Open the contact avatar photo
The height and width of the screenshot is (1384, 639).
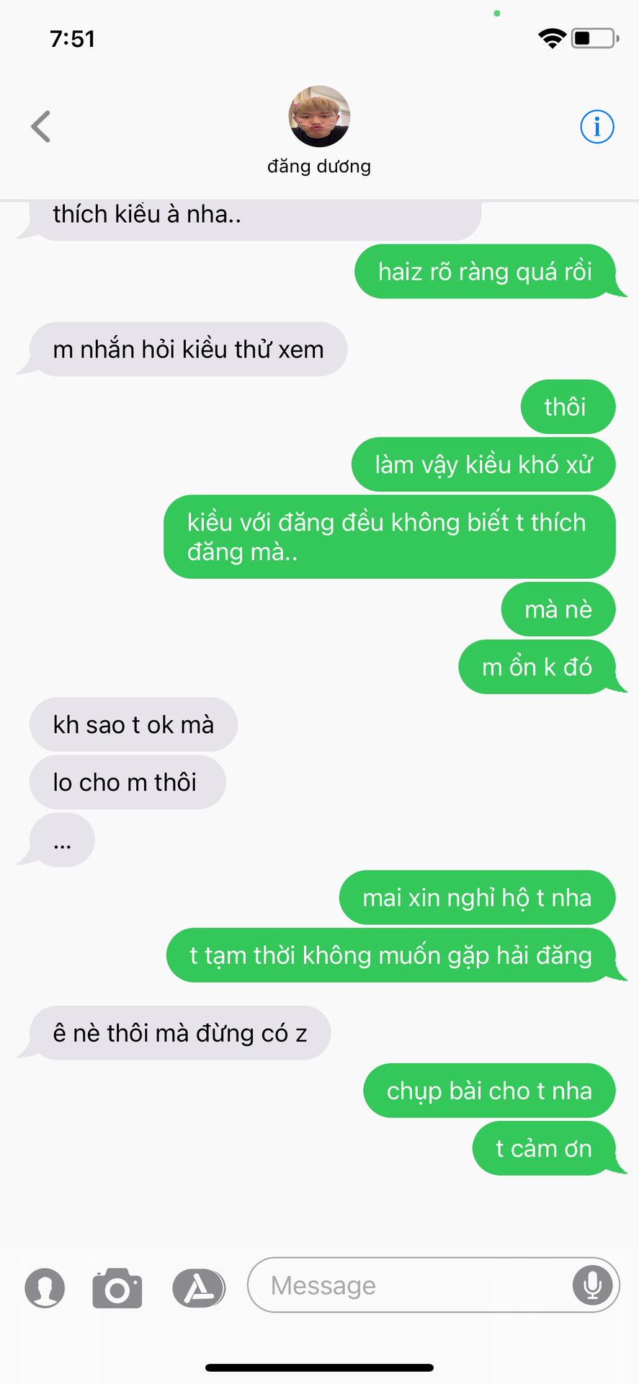tap(319, 117)
